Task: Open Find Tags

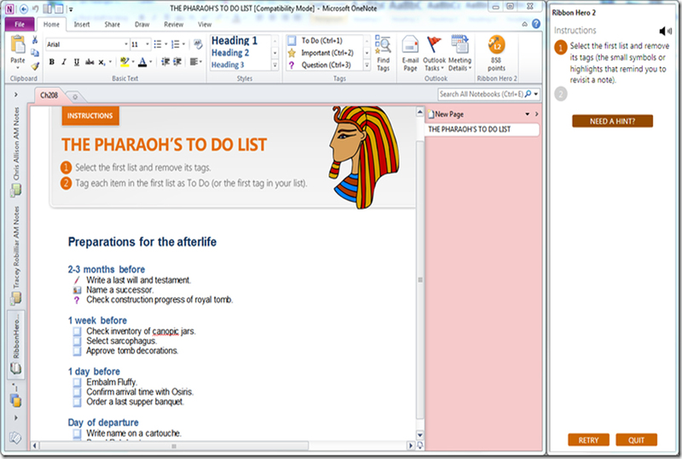Action: (x=383, y=53)
